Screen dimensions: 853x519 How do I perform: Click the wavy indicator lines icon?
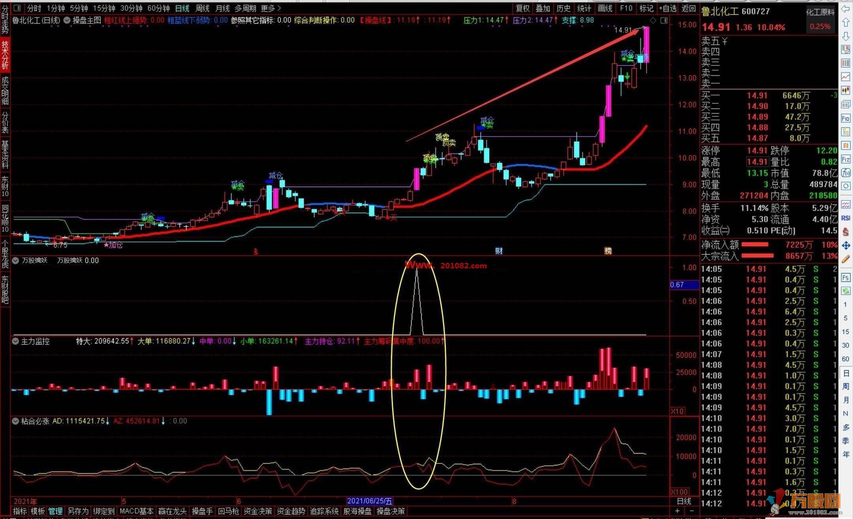click(x=845, y=204)
